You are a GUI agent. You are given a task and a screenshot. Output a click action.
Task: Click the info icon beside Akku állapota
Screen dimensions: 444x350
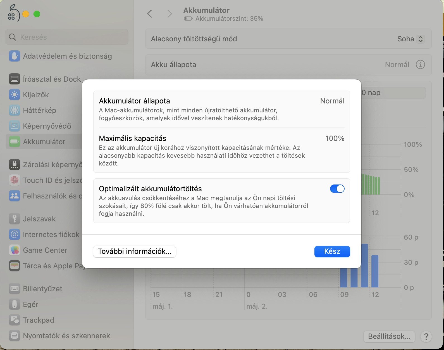pyautogui.click(x=420, y=65)
